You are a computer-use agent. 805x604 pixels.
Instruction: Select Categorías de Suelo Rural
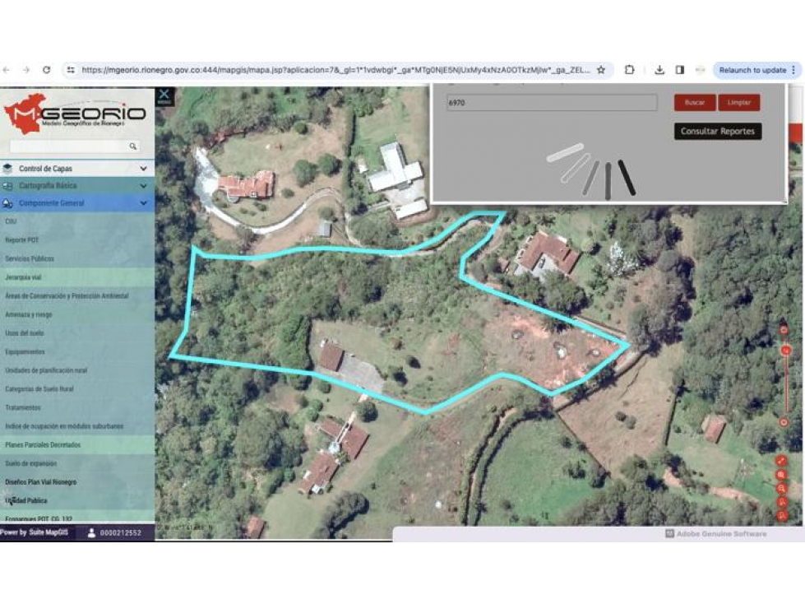point(39,389)
